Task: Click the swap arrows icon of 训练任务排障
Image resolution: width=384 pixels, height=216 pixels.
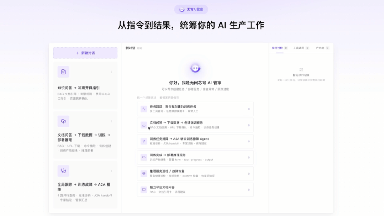Action: tap(144, 141)
